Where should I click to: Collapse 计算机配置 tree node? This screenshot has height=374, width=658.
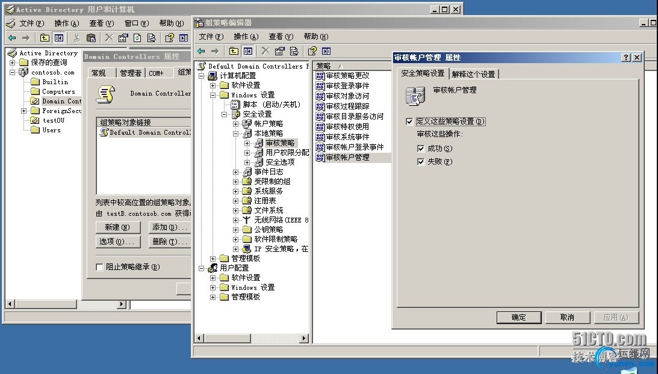click(x=202, y=76)
